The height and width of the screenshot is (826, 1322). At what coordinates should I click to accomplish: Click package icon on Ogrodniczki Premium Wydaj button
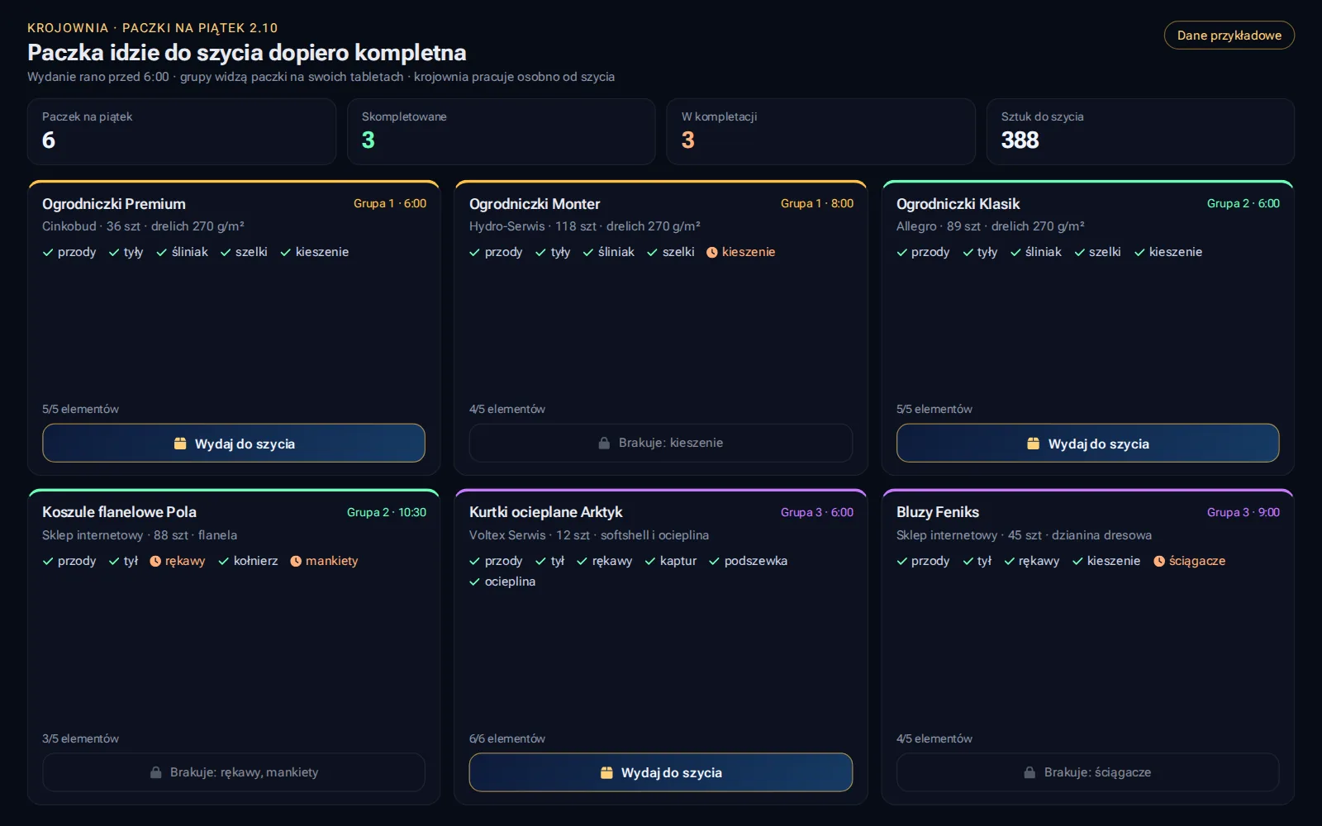pyautogui.click(x=180, y=444)
